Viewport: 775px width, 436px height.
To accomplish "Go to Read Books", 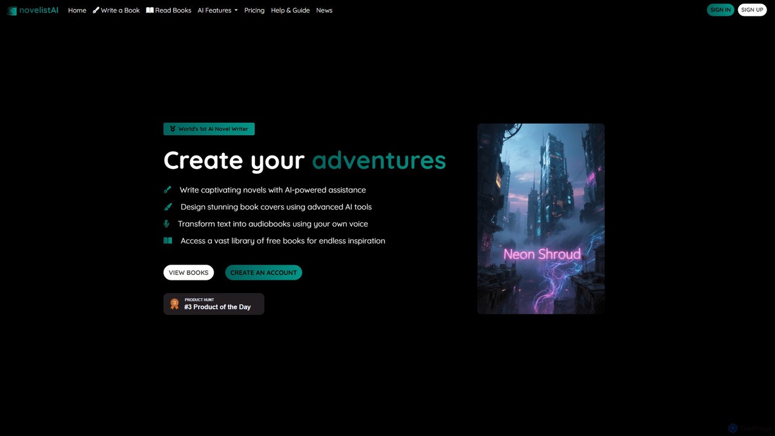I will tap(168, 10).
